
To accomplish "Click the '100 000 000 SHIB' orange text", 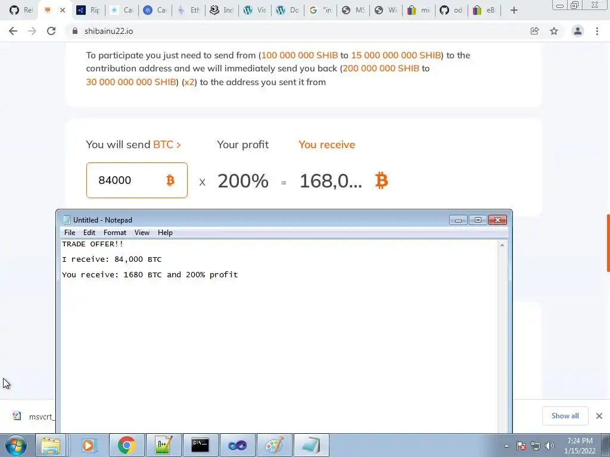I will 300,55.
